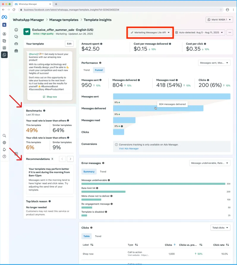
Task: Sort the Clicks table by Label
Action: [92, 245]
